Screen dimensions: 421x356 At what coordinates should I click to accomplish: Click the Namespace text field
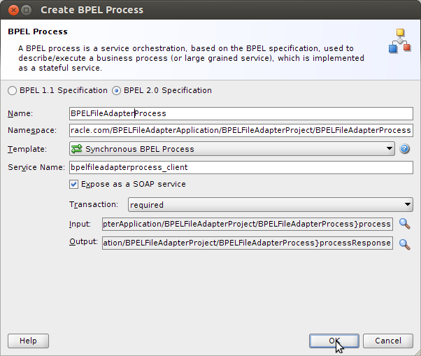(x=241, y=130)
